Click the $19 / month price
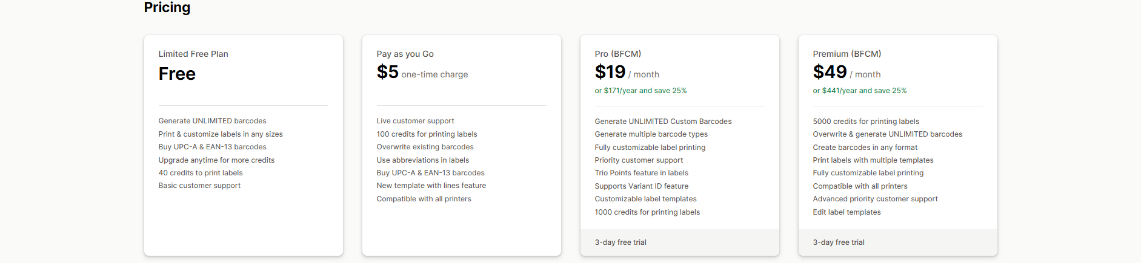1141x263 pixels. coord(627,73)
